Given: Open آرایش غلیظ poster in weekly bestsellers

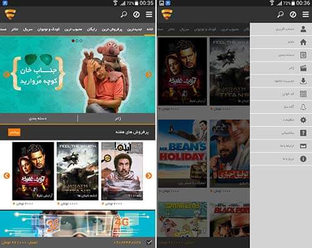Looking at the screenshot, I should (x=33, y=171).
